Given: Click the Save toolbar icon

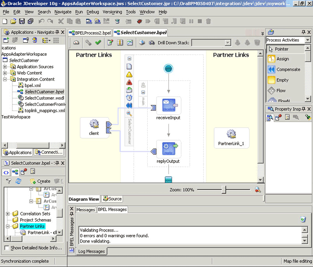Looking at the screenshot, I should [x=22, y=21].
